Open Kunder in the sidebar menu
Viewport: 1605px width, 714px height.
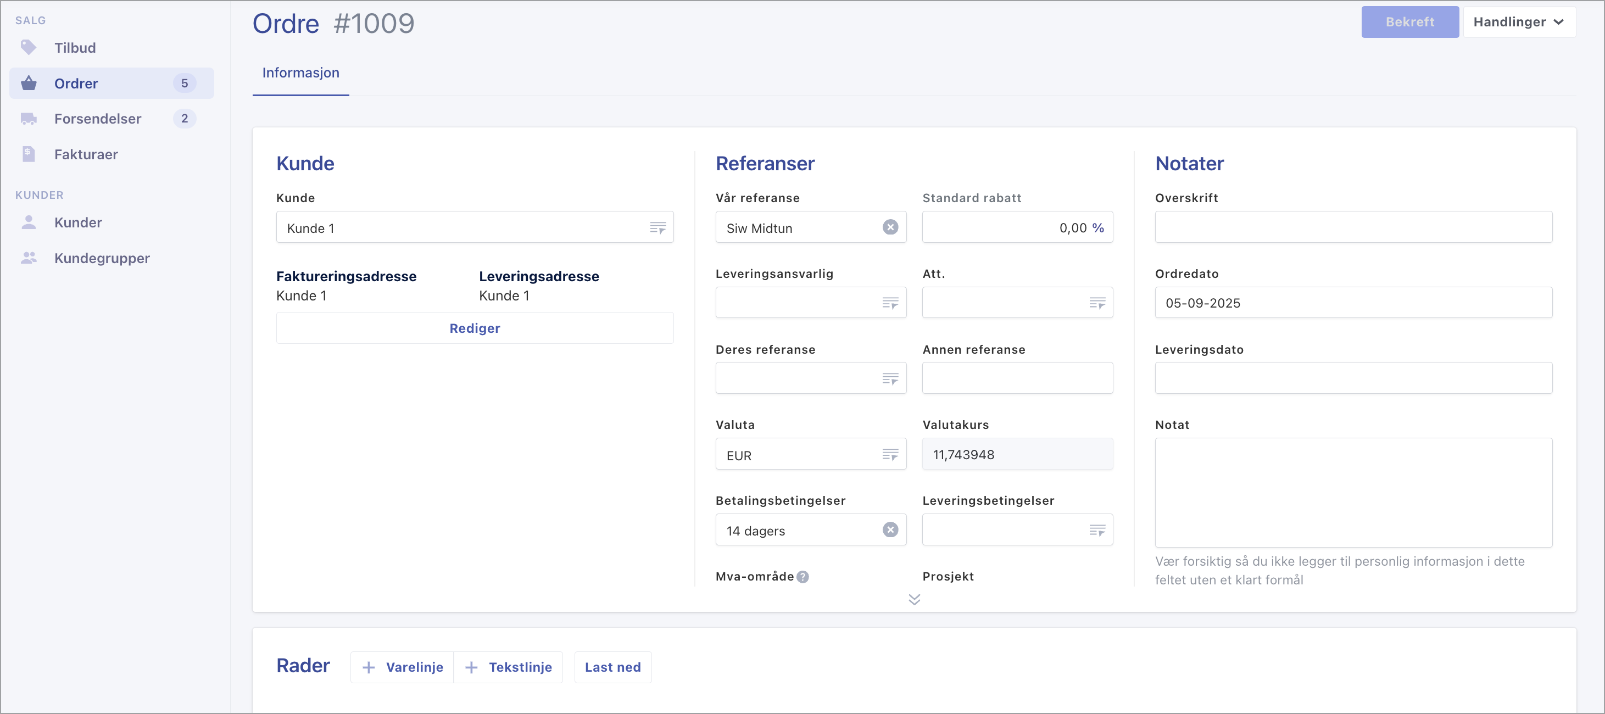[78, 222]
